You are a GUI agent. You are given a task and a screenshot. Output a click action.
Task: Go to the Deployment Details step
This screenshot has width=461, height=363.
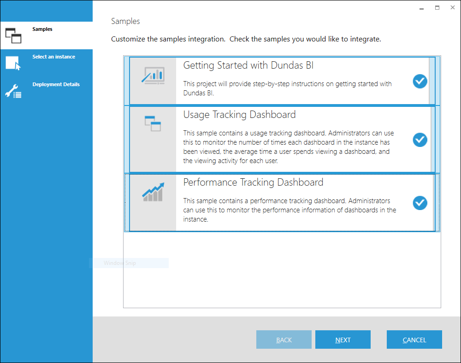[47, 91]
